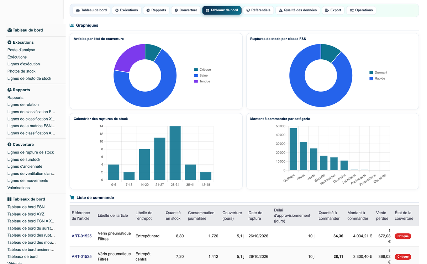Viewport: 427px width, 264px height.
Task: Sort by Quantité en stock column header
Action: 173,216
